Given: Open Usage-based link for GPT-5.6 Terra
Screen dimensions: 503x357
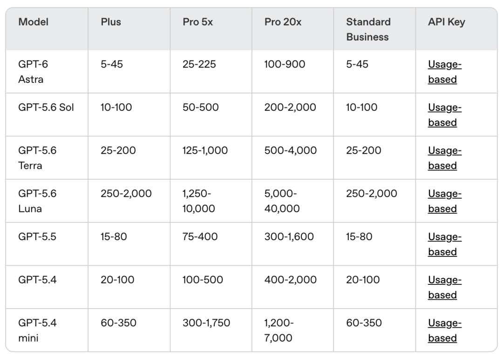Looking at the screenshot, I should (x=445, y=158).
